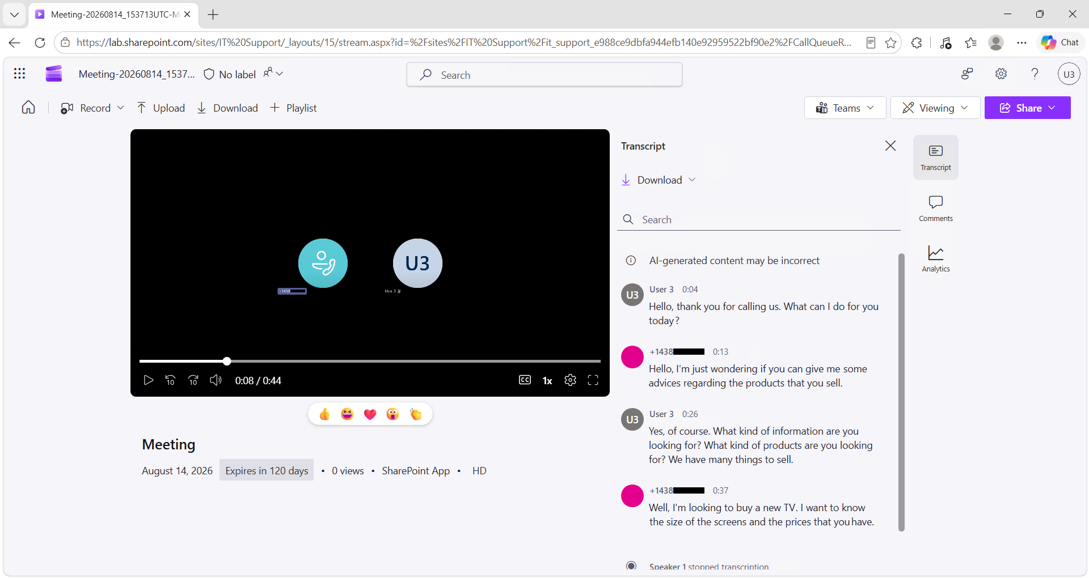Skip forward 10 seconds

[x=193, y=380]
